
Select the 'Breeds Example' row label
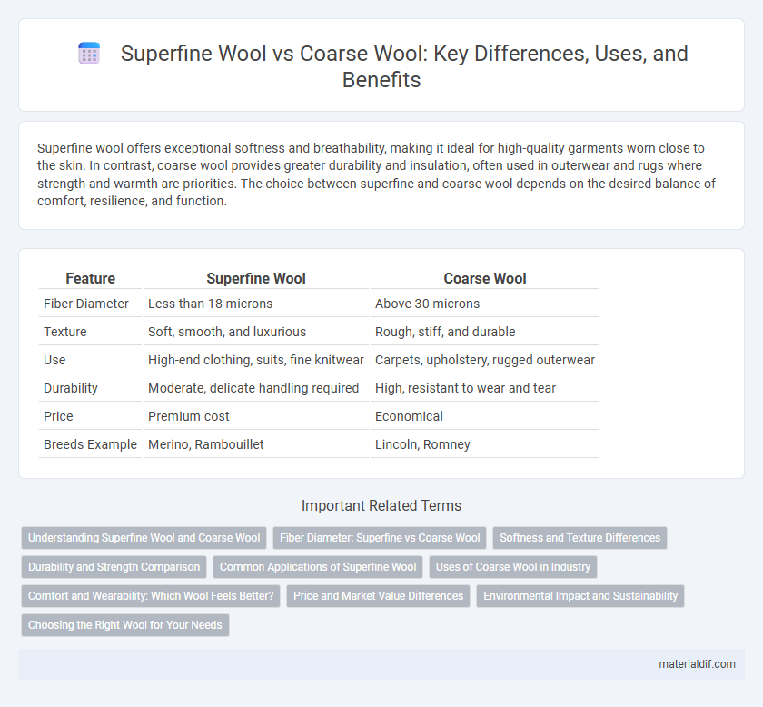(x=91, y=445)
